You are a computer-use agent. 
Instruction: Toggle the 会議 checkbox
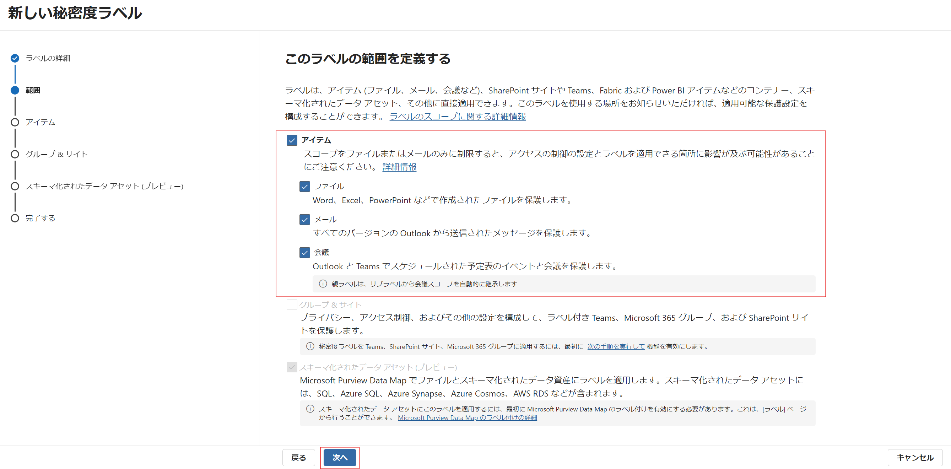(x=304, y=253)
